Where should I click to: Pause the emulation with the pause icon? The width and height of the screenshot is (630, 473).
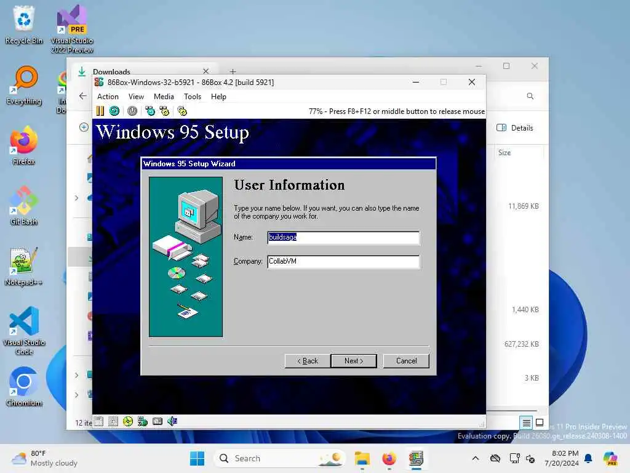coord(100,111)
